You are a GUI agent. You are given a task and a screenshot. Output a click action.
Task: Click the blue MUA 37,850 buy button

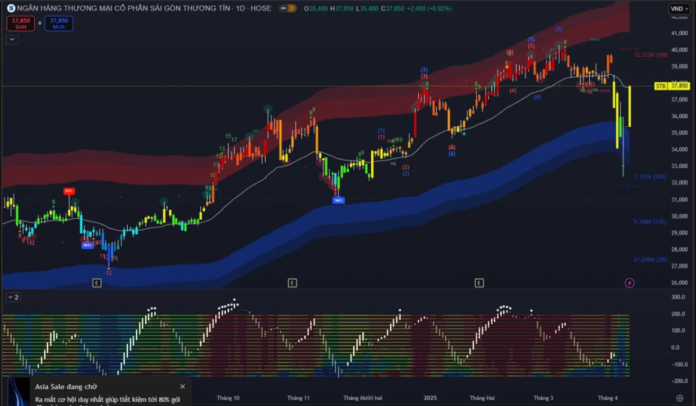tap(59, 23)
